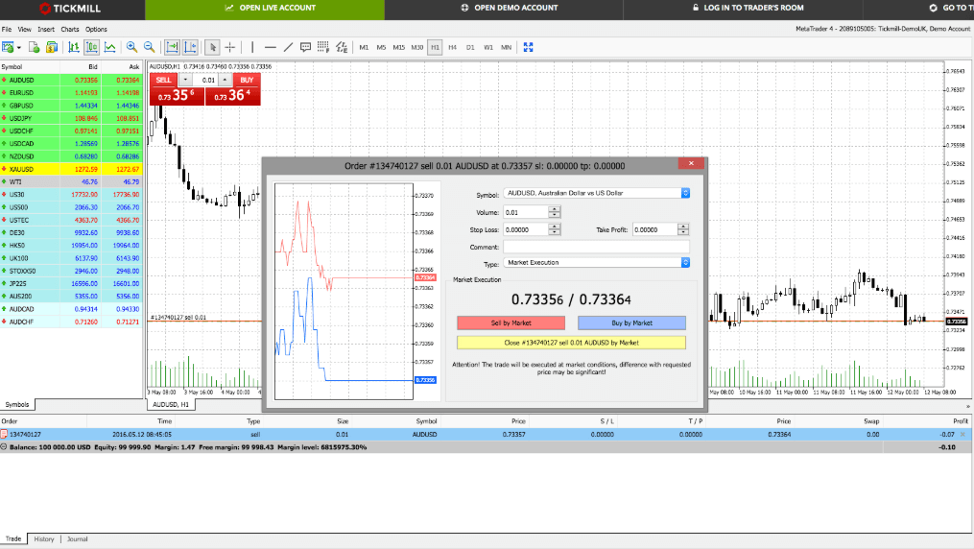
Task: Toggle chart auto-scroll icon
Action: click(x=172, y=47)
